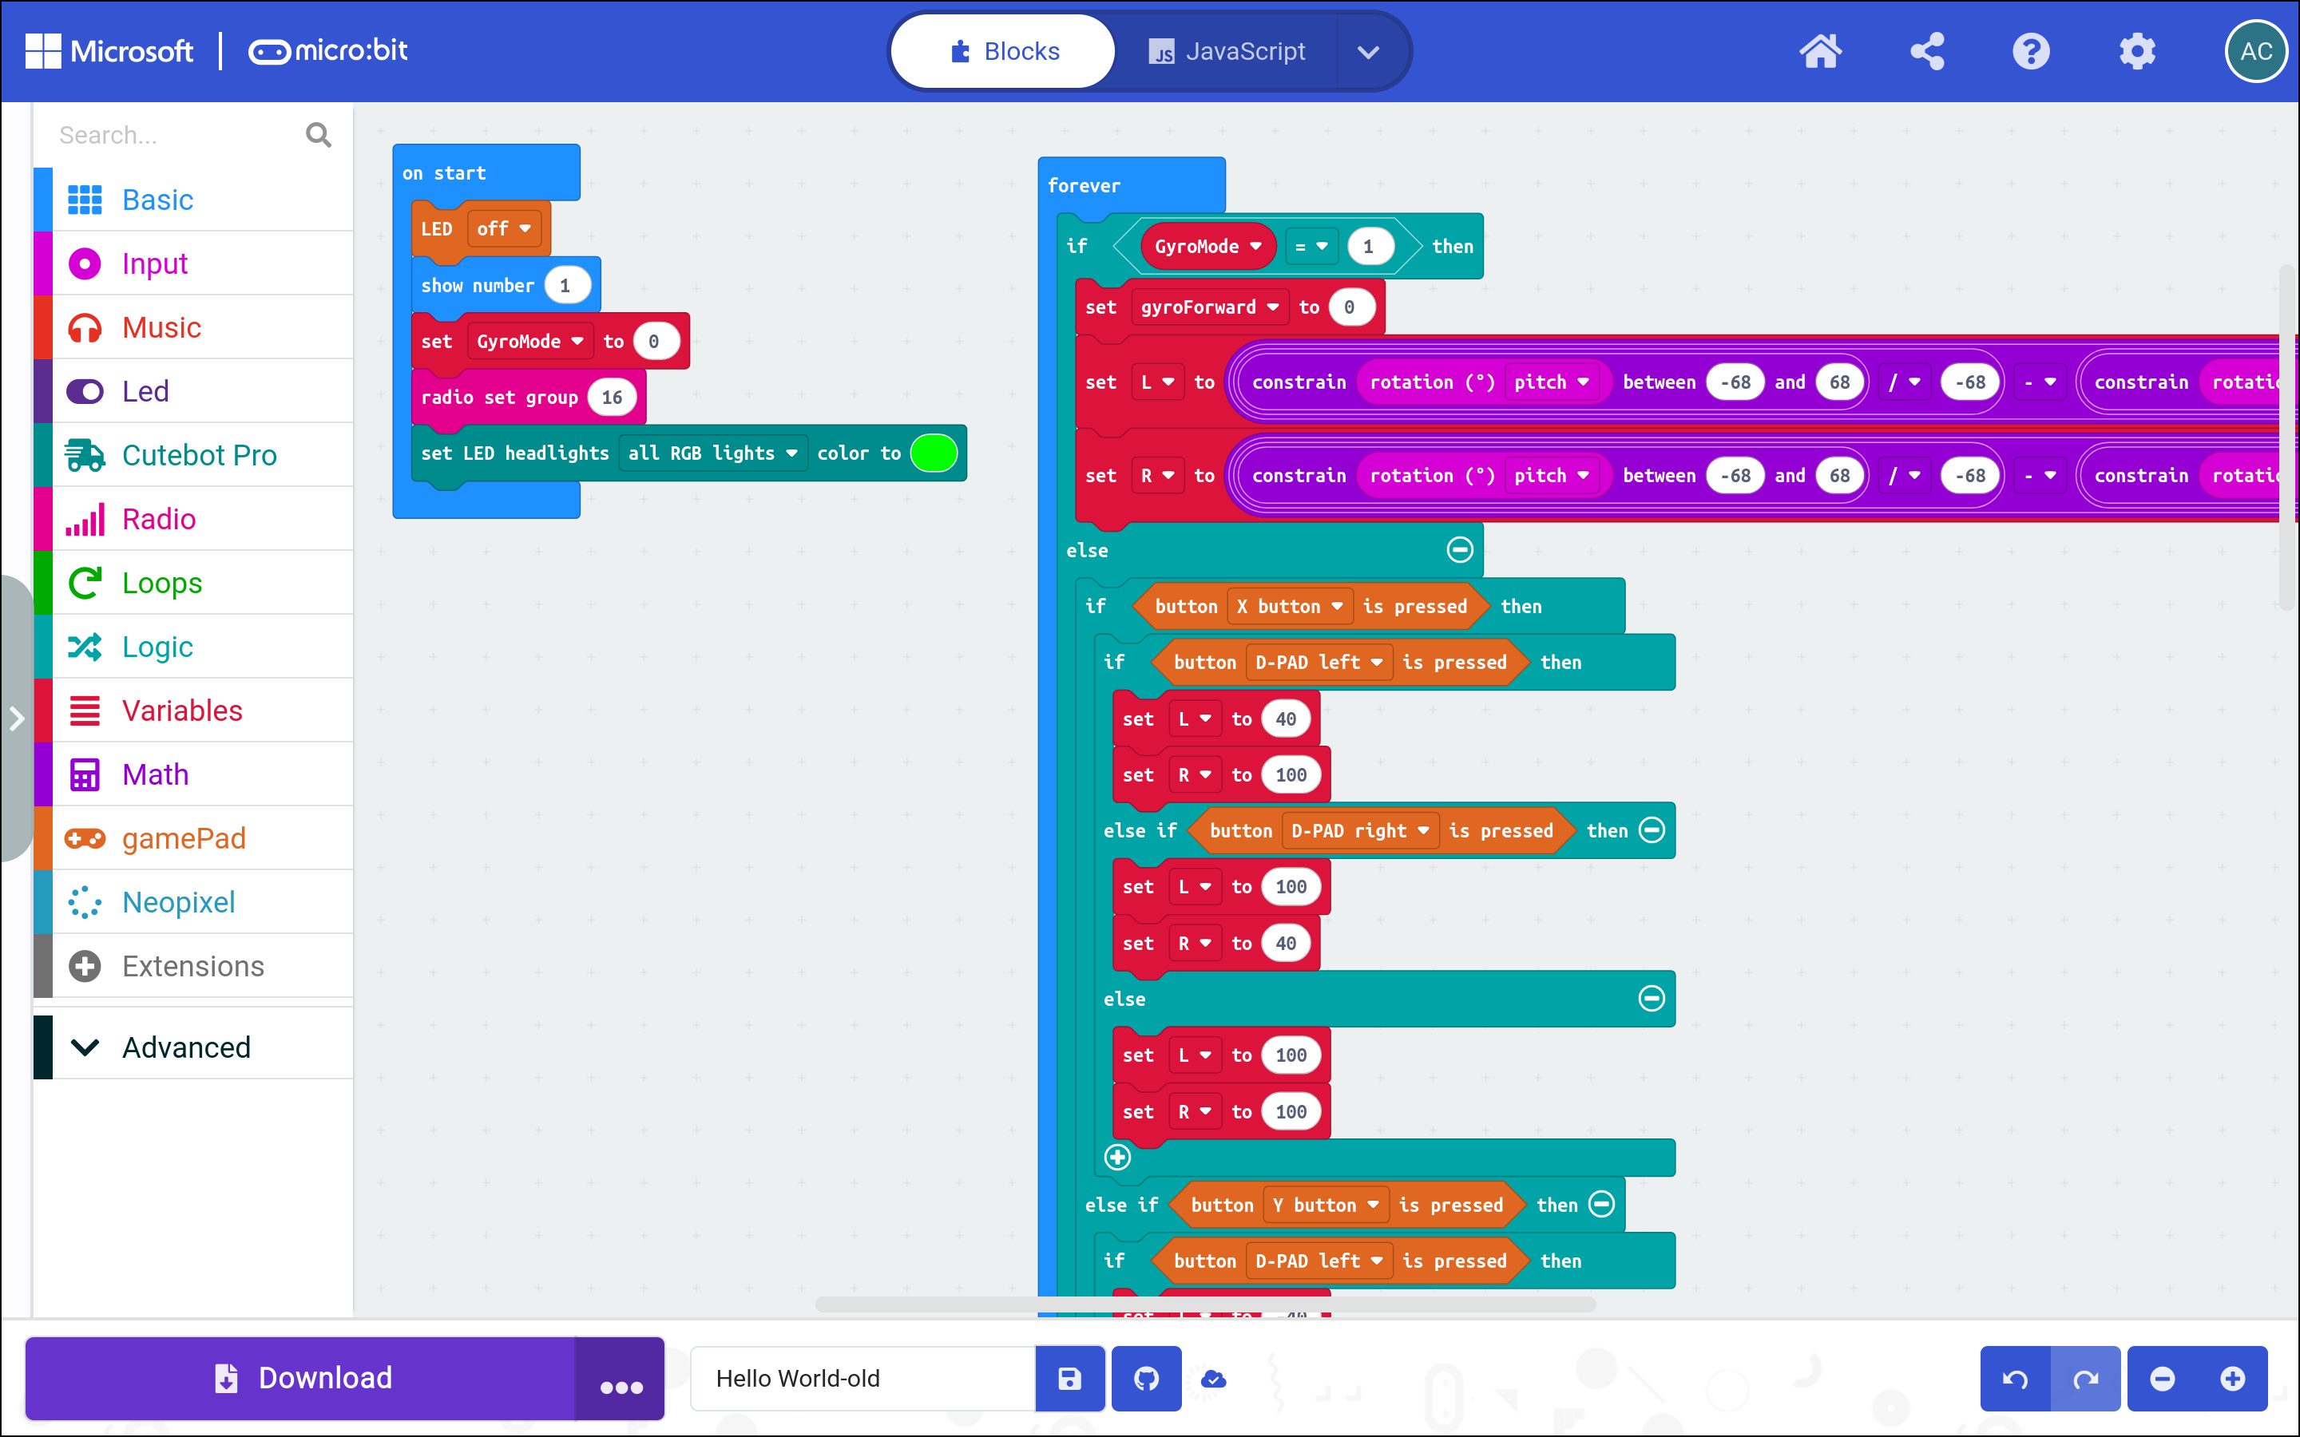Open pitch dropdown in set L row
This screenshot has width=2300, height=1437.
(1550, 382)
